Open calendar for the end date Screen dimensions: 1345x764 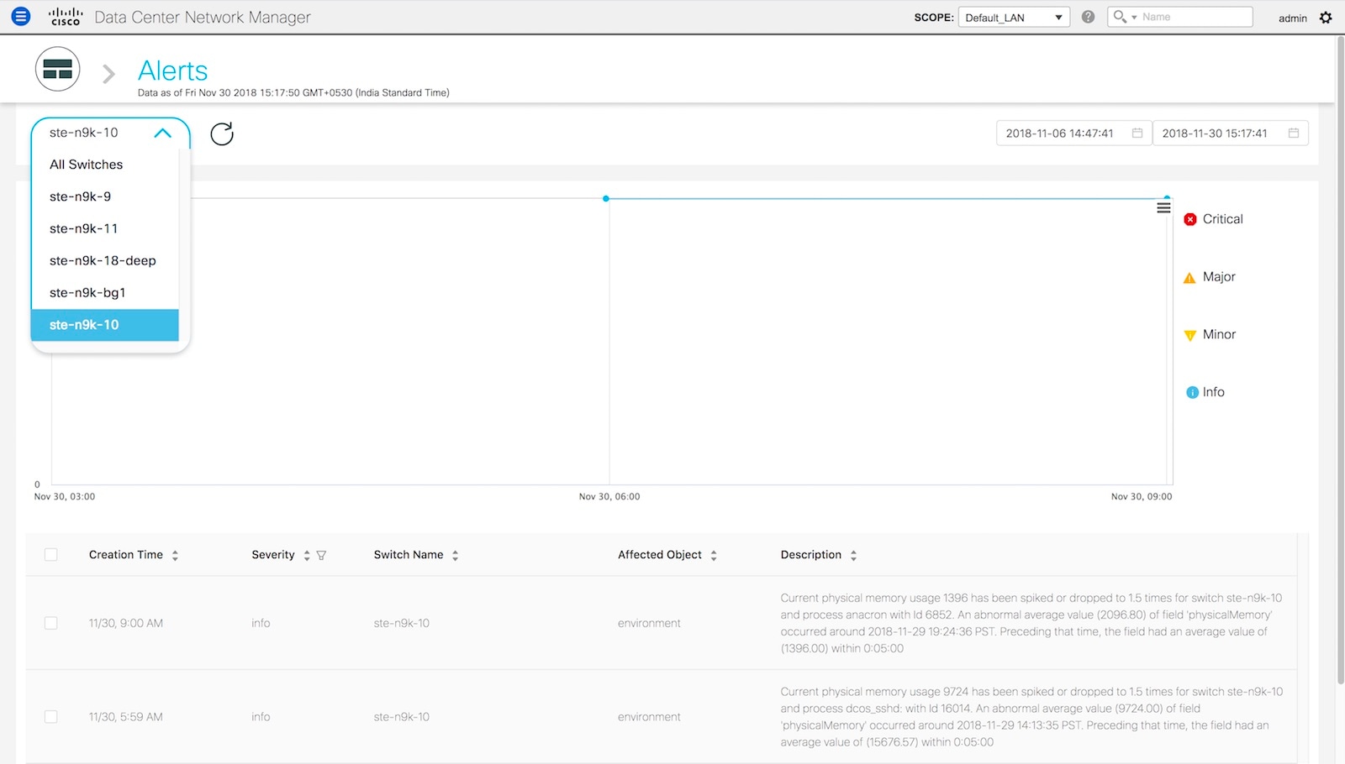tap(1294, 133)
